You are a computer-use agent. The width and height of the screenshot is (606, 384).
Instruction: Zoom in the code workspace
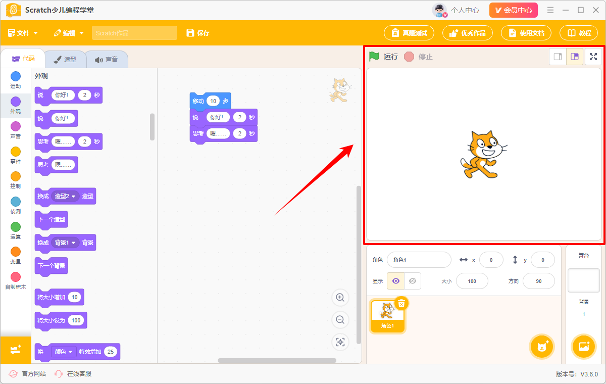point(340,298)
